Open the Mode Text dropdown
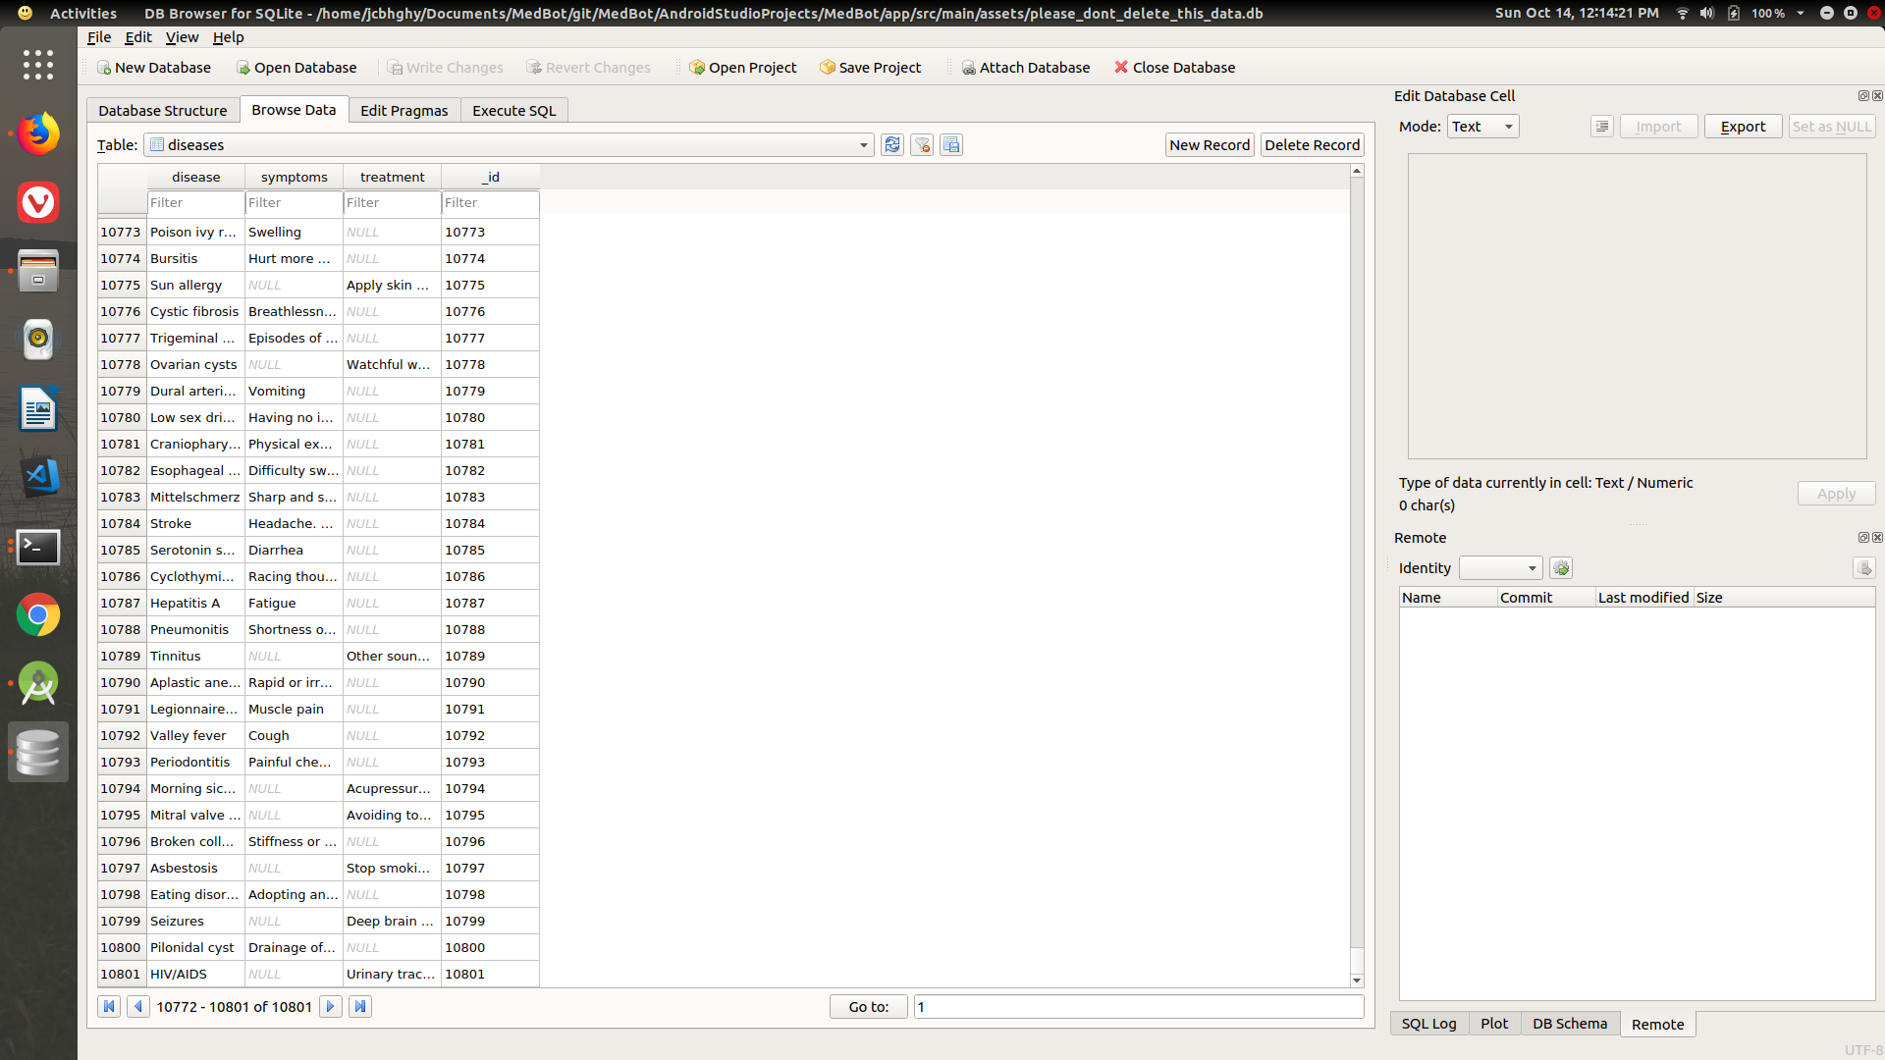Screen dimensions: 1885x1060 (1482, 127)
